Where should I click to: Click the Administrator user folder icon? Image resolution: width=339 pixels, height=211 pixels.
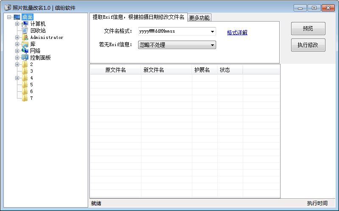[25, 37]
